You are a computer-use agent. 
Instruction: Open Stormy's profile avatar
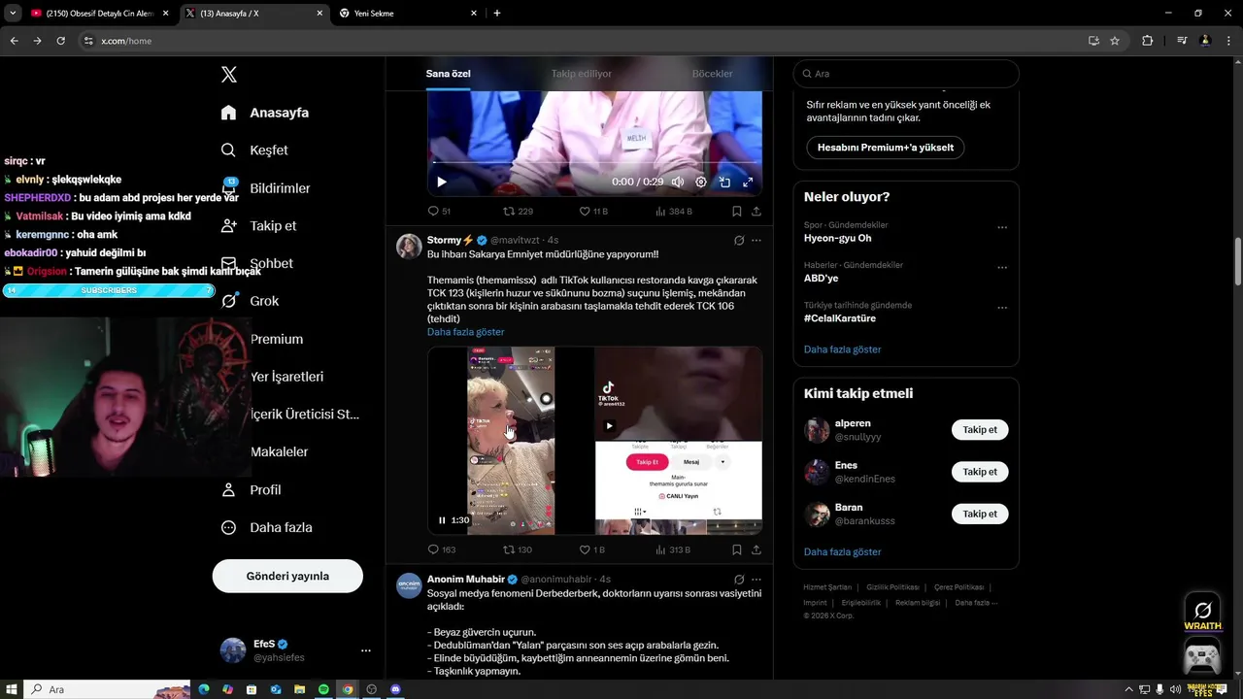click(409, 247)
